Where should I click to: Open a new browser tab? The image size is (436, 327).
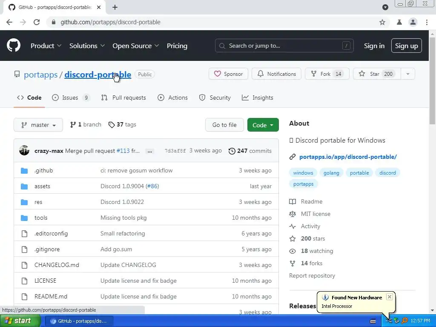tap(115, 7)
